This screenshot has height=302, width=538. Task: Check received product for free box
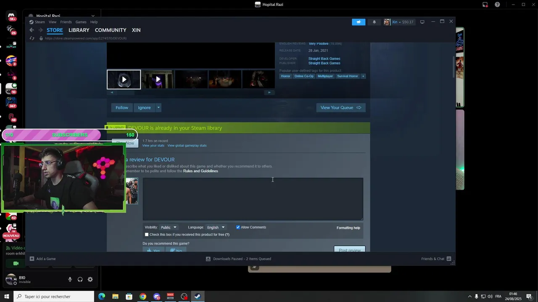[147, 234]
